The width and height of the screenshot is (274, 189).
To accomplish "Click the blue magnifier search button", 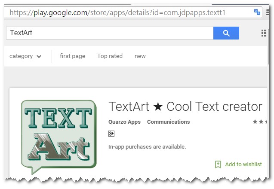I will tap(226, 33).
